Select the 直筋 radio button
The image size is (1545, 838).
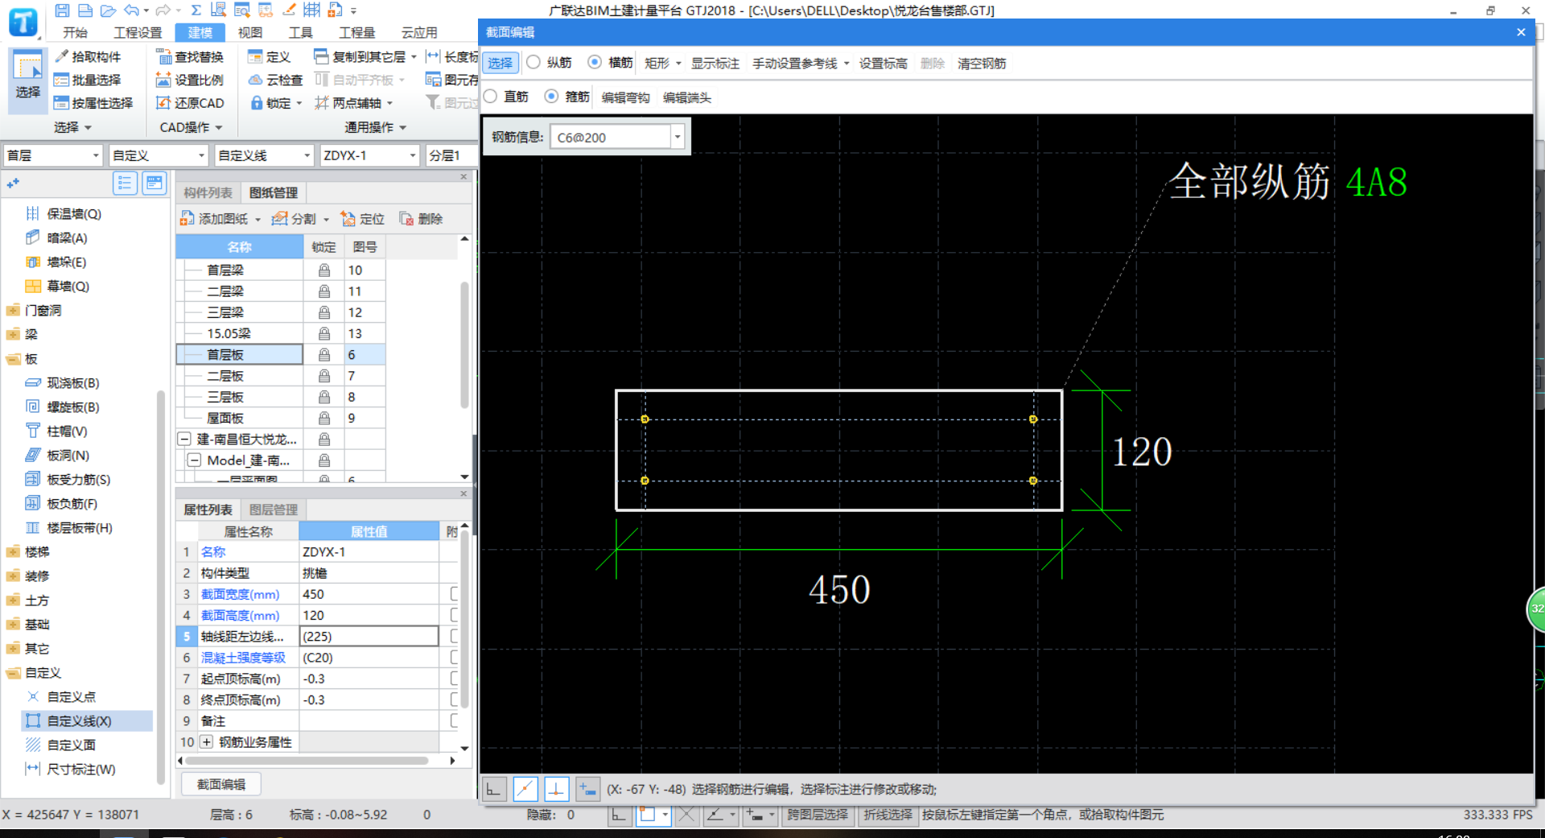coord(490,97)
